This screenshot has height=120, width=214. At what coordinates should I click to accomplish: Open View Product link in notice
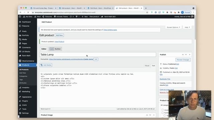pyautogui.click(x=59, y=42)
